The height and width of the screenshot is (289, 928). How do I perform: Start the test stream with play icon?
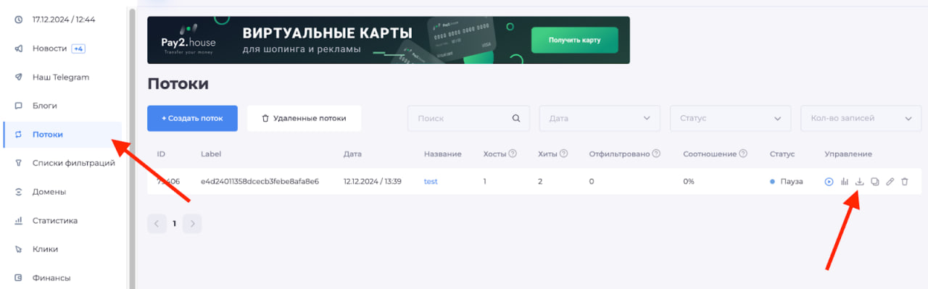point(829,182)
